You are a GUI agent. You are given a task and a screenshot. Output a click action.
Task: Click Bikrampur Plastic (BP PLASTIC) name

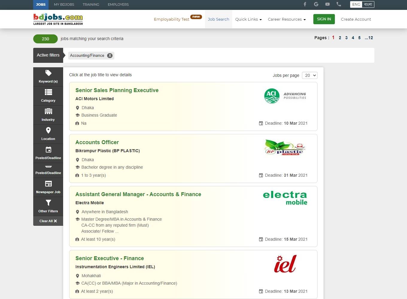(x=108, y=151)
